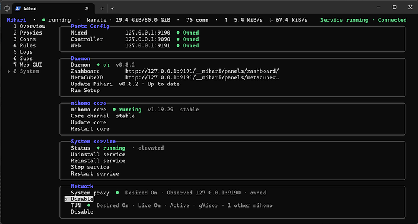Click the green dot beside Daemon ok
This screenshot has width=418, height=224.
98,64
